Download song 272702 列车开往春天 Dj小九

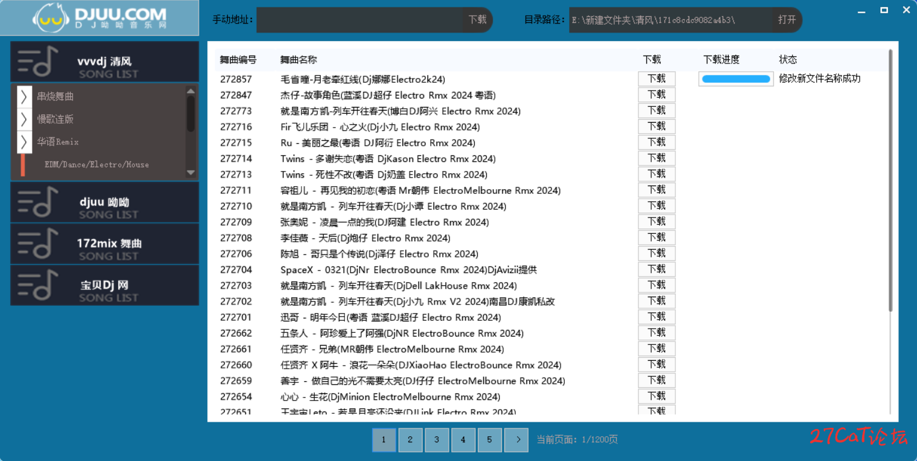(657, 301)
